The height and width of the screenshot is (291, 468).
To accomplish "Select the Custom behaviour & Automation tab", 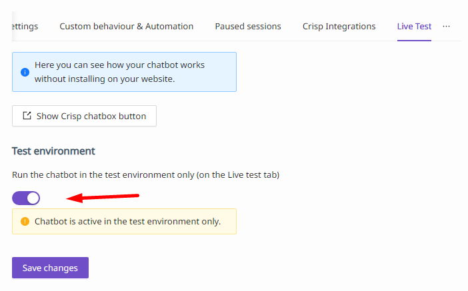I will tap(126, 26).
